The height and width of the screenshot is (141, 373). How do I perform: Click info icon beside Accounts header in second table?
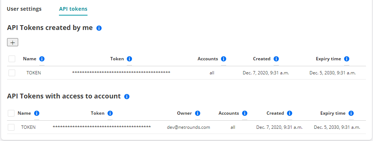pyautogui.click(x=245, y=113)
